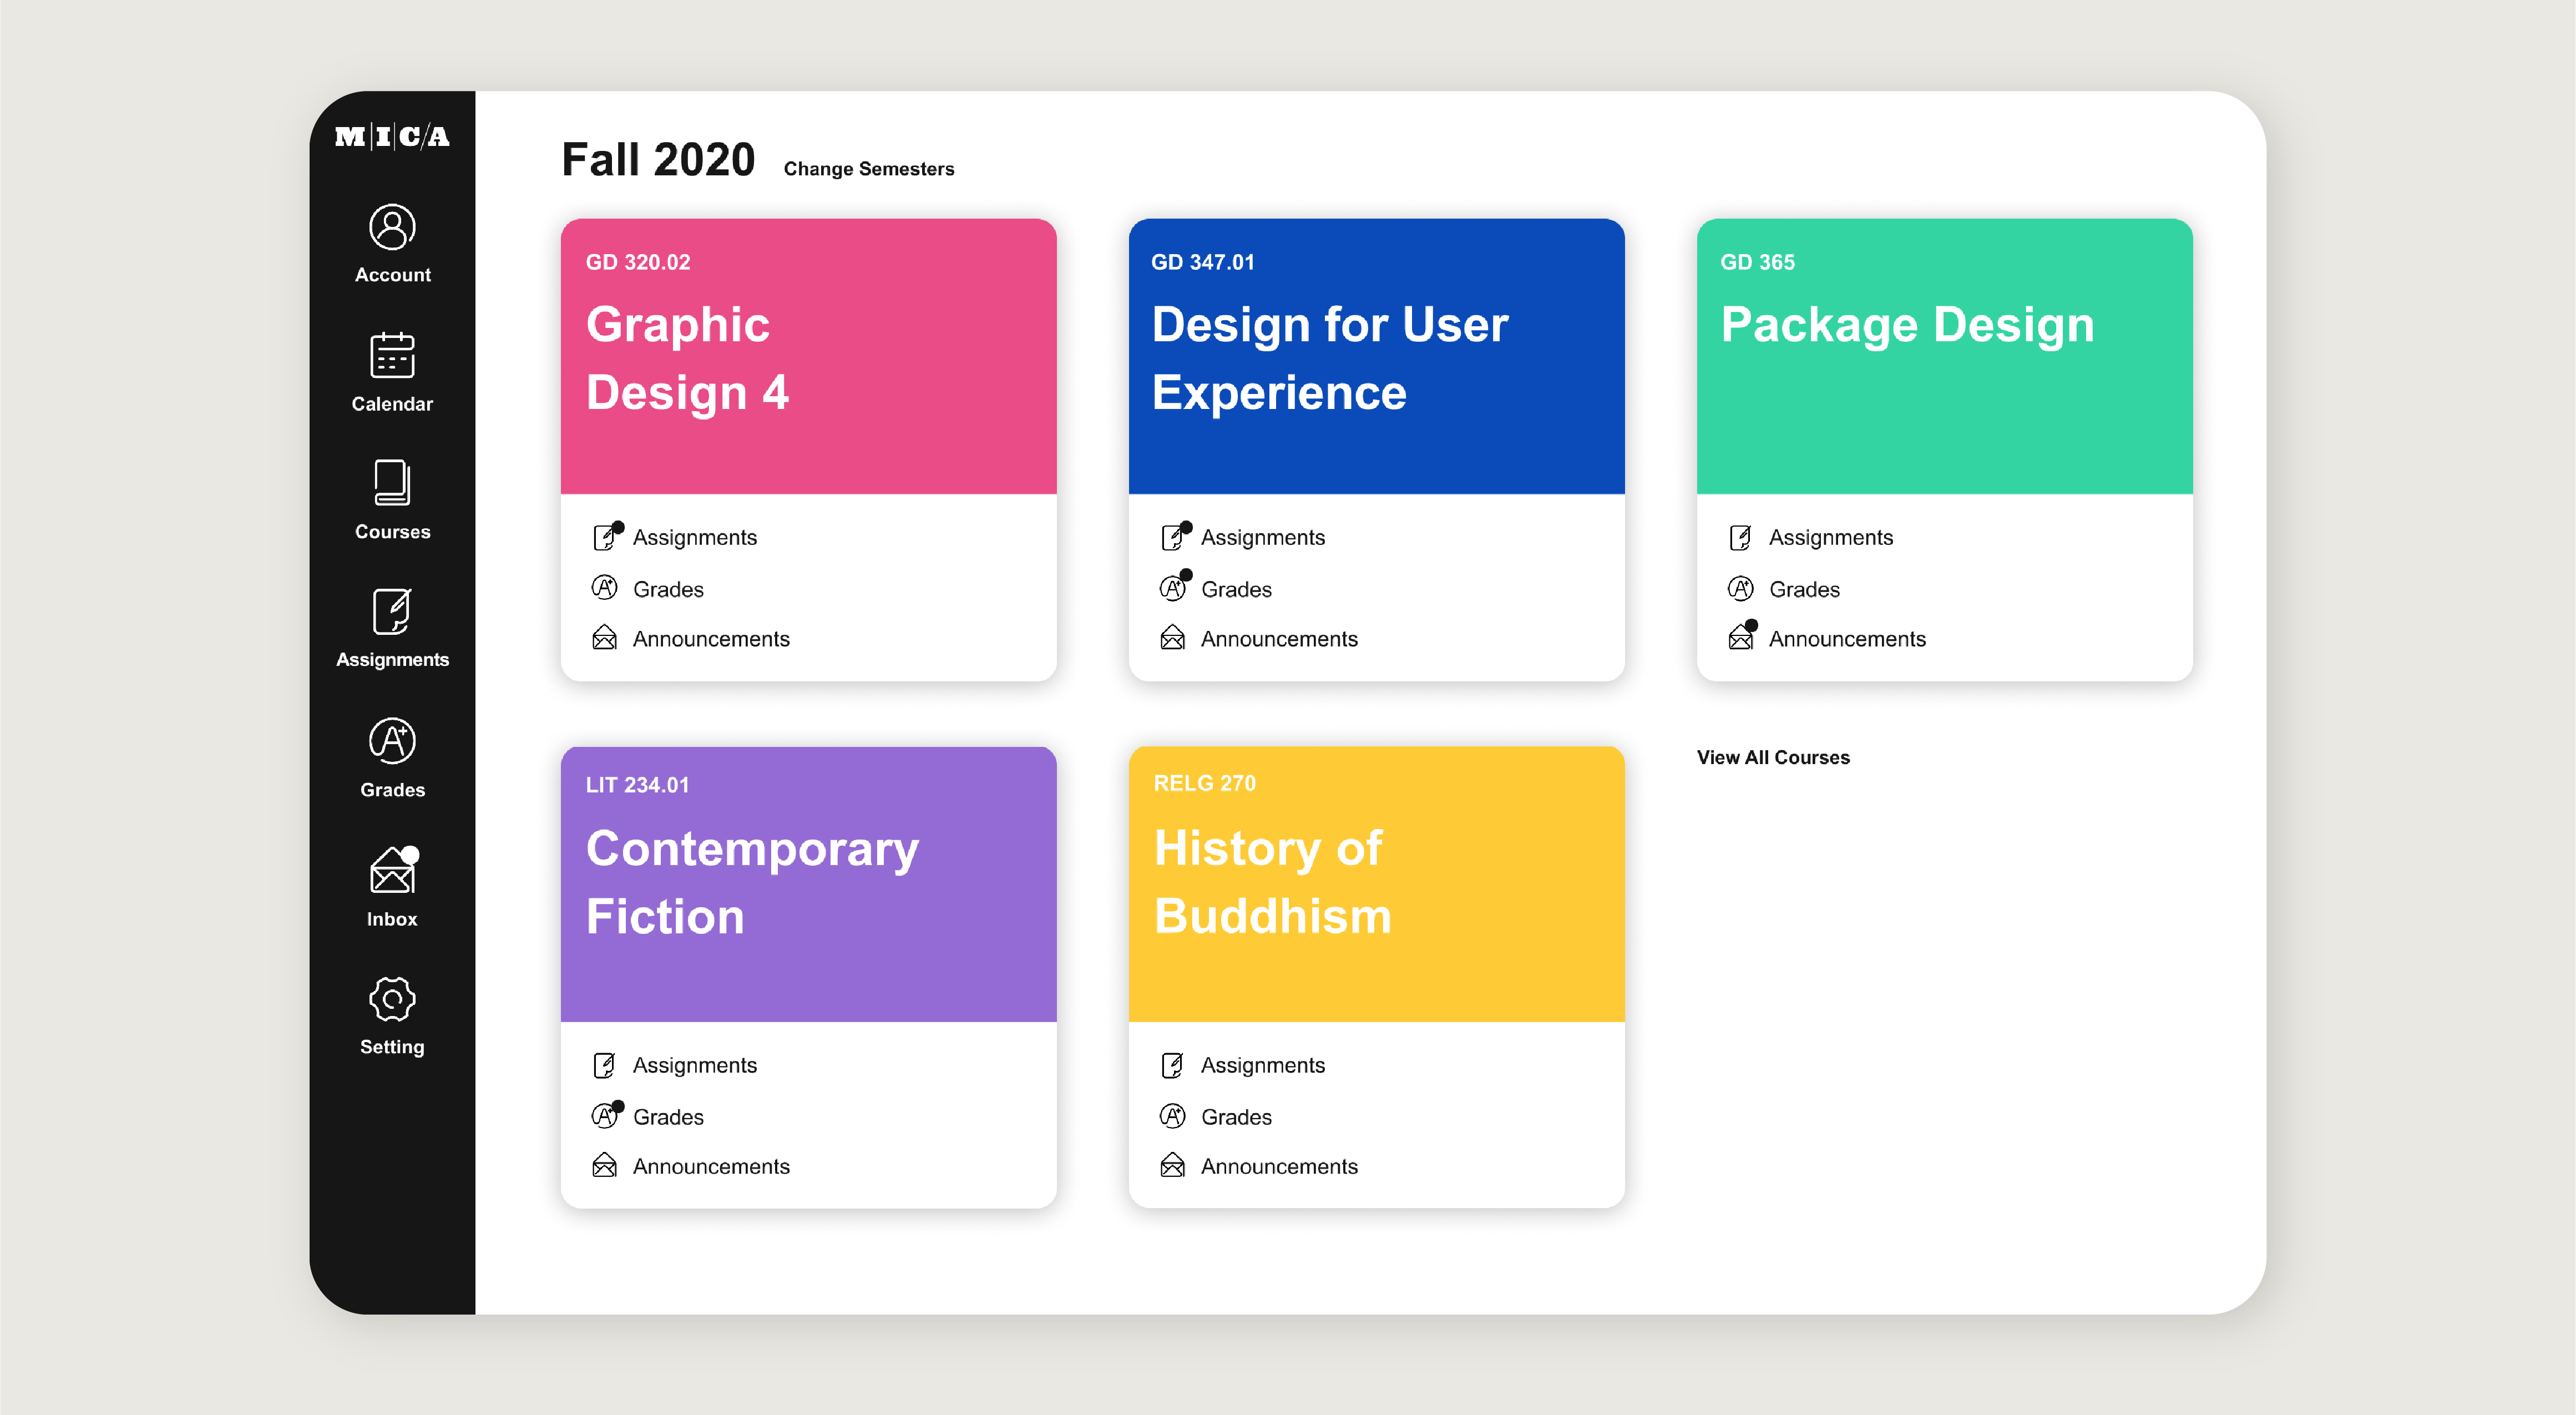Click the Announcements icon under Contemporary Fiction
Image resolution: width=2576 pixels, height=1415 pixels.
point(604,1165)
